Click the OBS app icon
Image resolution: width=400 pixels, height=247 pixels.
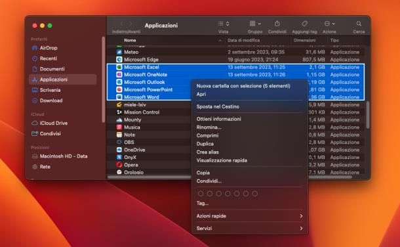pos(119,143)
